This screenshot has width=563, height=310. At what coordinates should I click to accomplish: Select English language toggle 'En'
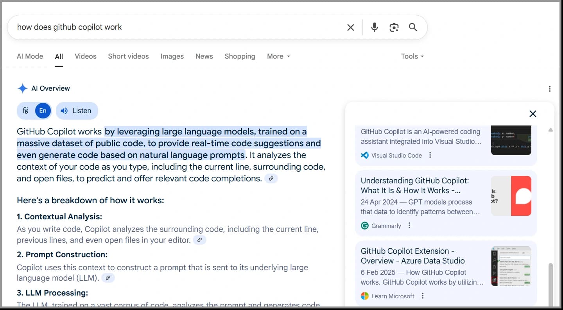[x=43, y=111]
